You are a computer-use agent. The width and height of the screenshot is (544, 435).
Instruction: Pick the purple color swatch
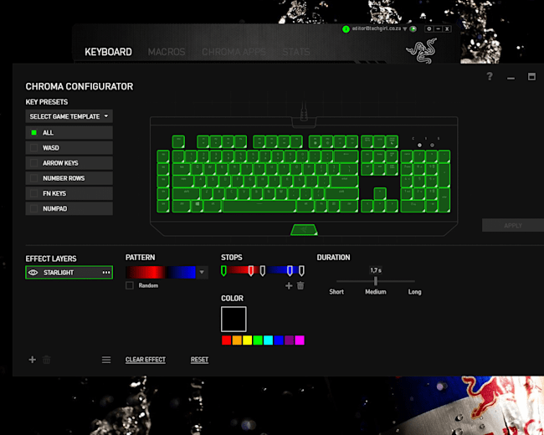pyautogui.click(x=289, y=340)
